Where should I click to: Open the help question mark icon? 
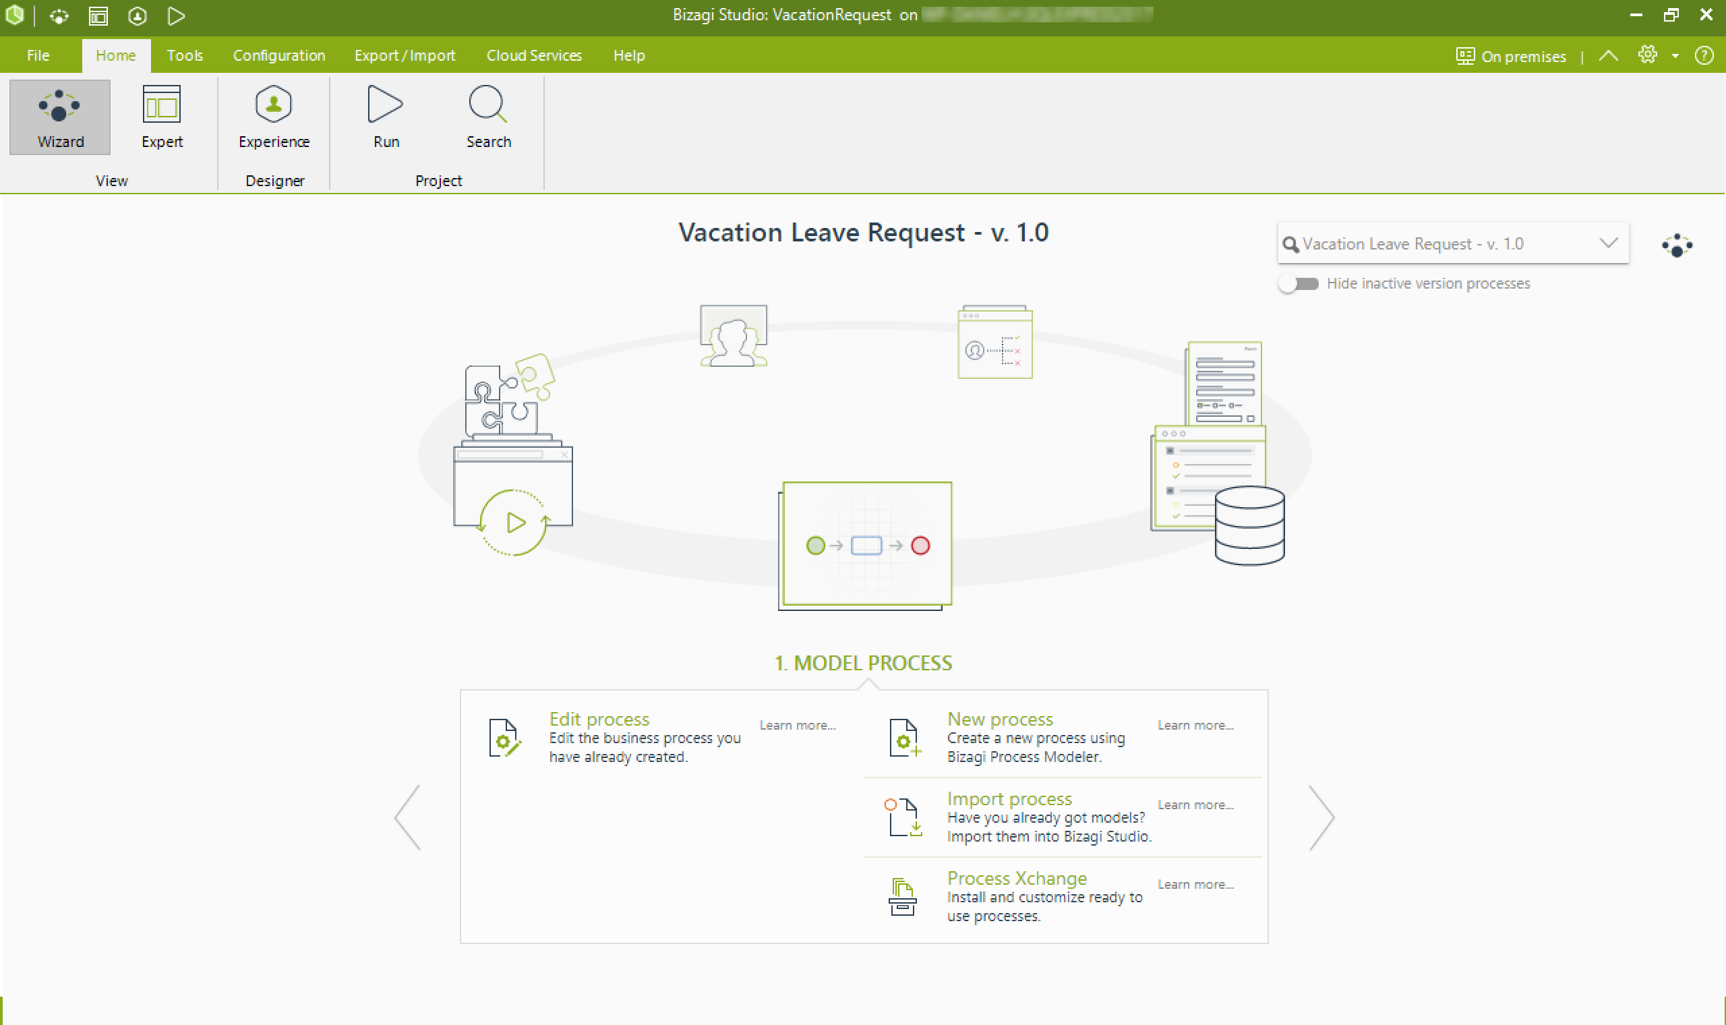pyautogui.click(x=1703, y=55)
